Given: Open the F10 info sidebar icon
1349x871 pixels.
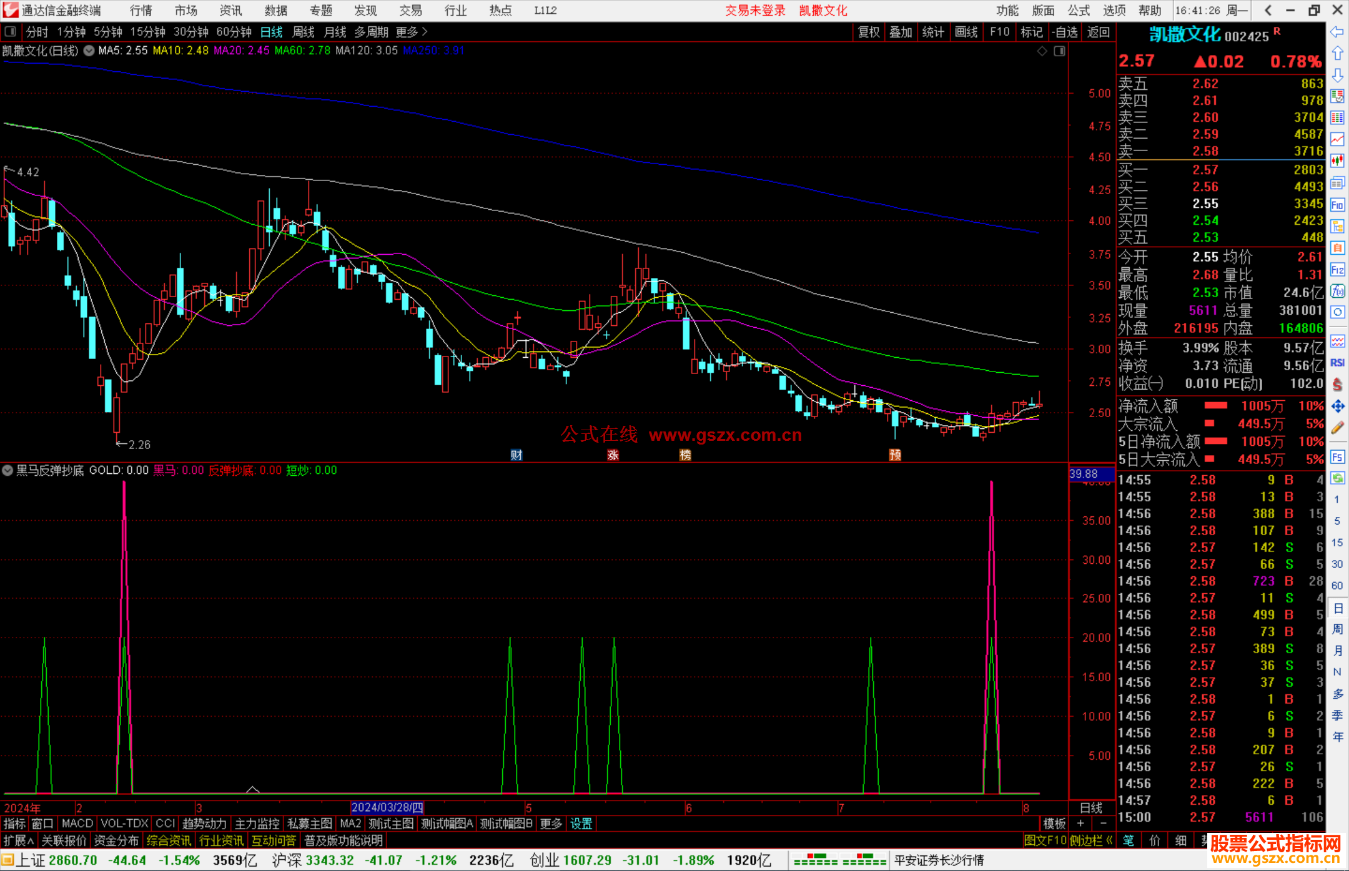Looking at the screenshot, I should (1337, 205).
